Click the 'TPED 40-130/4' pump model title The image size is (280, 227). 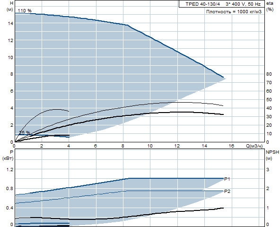tap(203, 4)
